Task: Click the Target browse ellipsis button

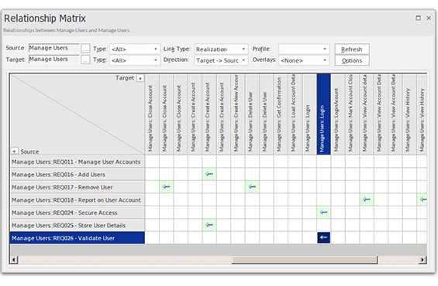Action: (85, 60)
